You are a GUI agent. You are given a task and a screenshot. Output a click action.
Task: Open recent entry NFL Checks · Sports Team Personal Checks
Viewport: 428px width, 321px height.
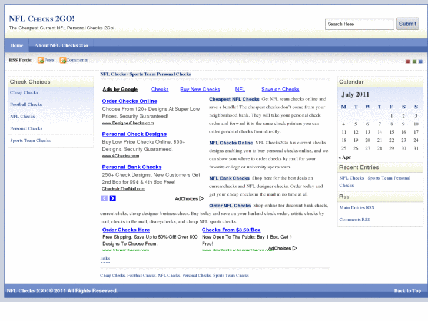(x=375, y=181)
